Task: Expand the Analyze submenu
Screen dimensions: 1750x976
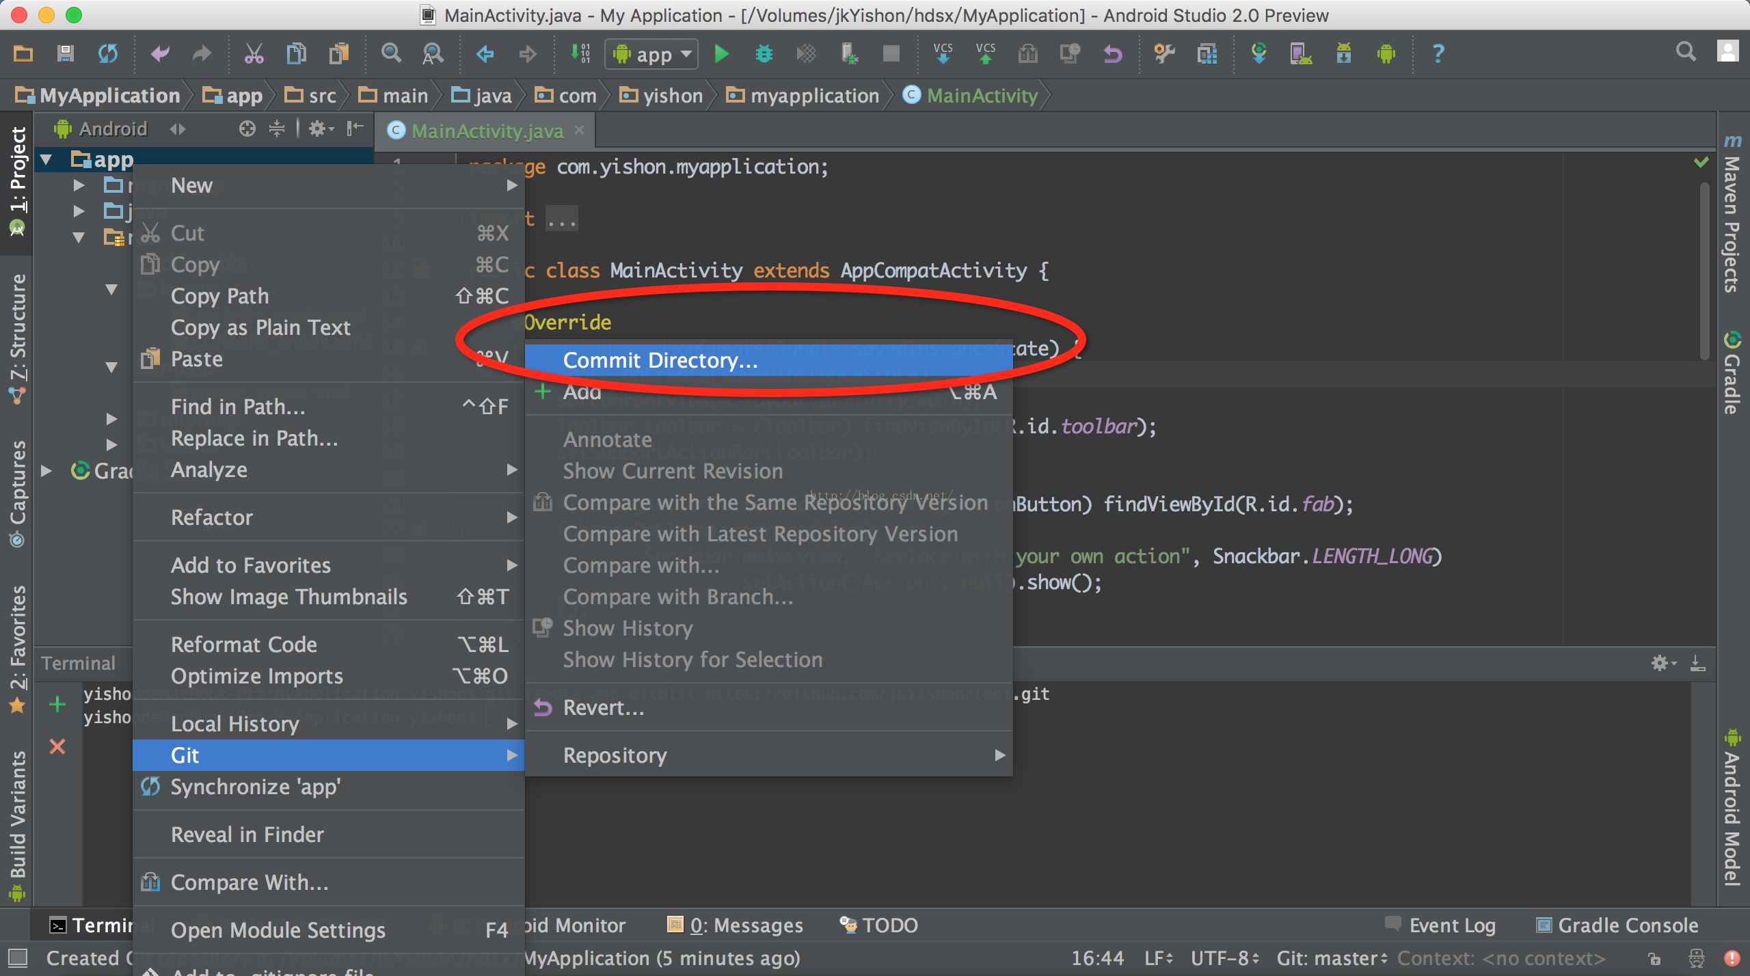Action: click(x=328, y=470)
